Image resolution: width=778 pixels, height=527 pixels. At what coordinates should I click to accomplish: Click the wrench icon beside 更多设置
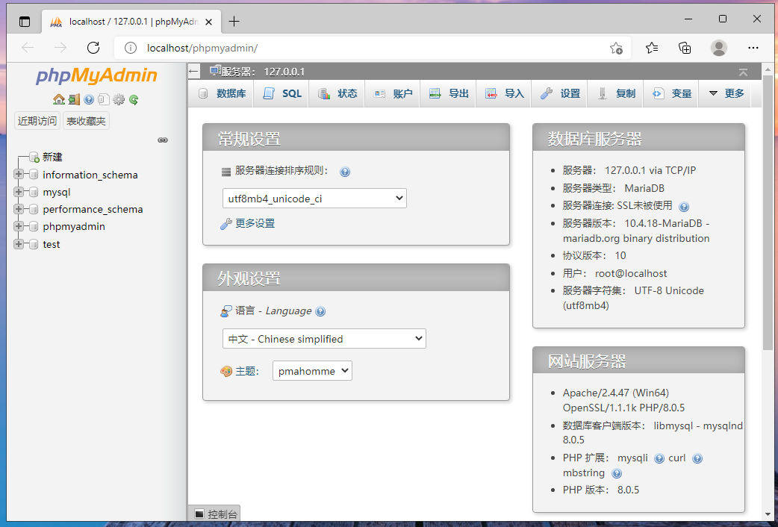[x=226, y=224]
